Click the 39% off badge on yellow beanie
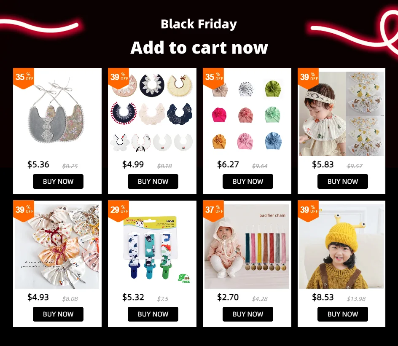398x346 pixels. (308, 211)
